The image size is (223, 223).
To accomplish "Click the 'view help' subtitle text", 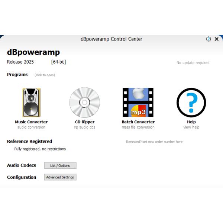I will [191, 127].
